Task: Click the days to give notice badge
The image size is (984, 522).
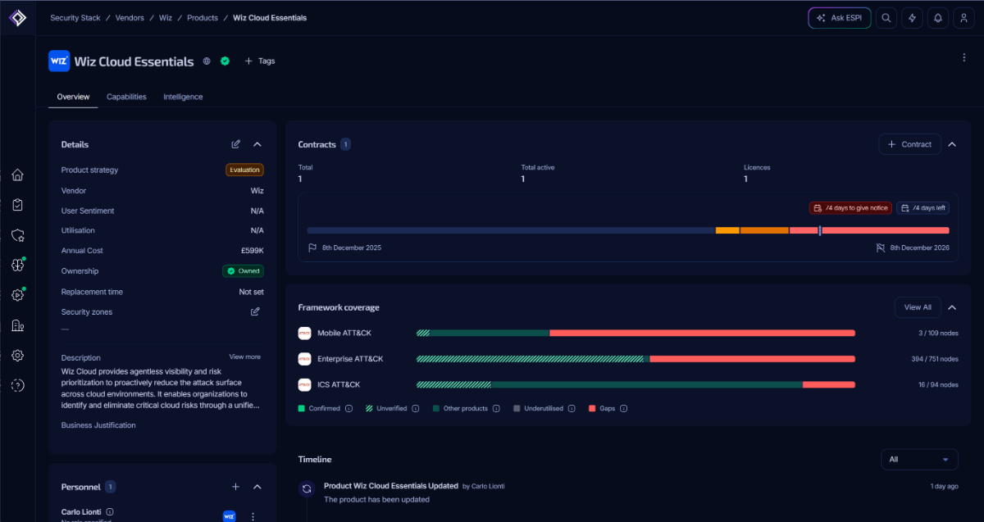Action: pos(850,208)
